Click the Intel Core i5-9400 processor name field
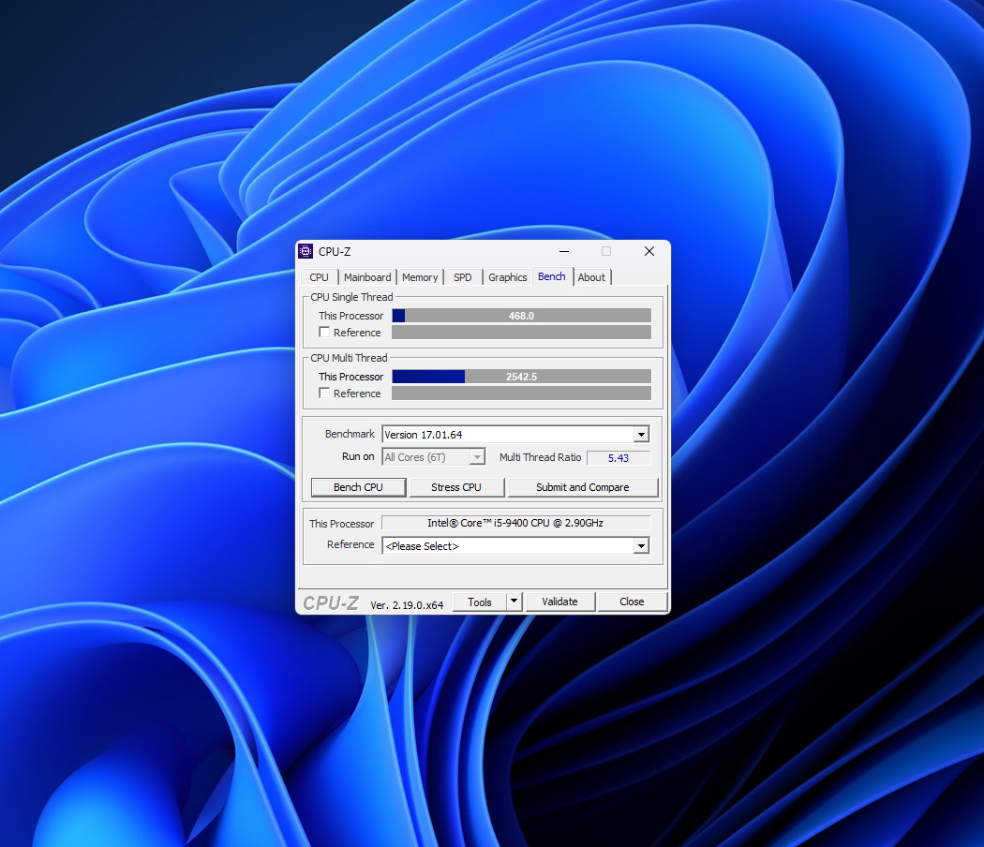The height and width of the screenshot is (847, 984). click(x=515, y=523)
